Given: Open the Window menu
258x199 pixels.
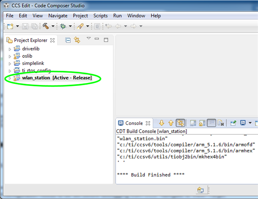Looking at the screenshot, I should (136, 16).
